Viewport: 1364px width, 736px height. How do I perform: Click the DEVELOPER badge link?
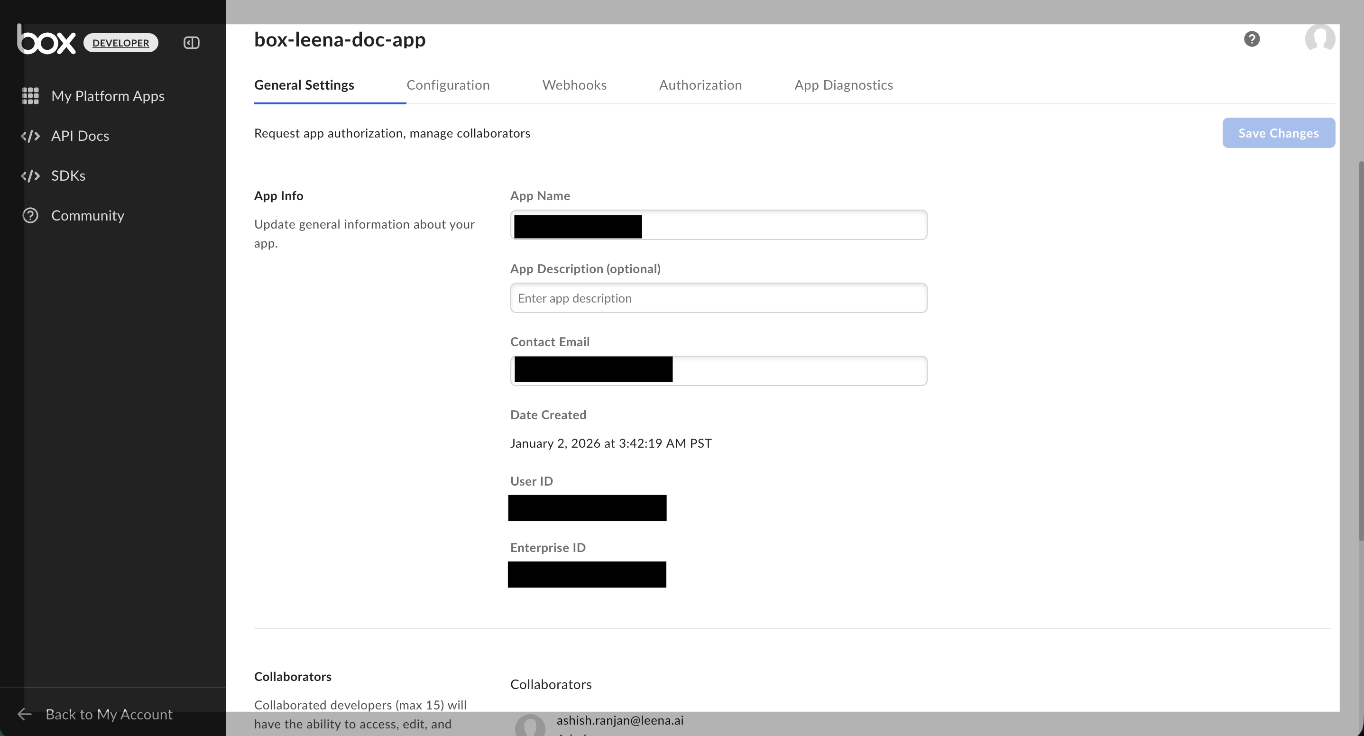click(x=121, y=43)
